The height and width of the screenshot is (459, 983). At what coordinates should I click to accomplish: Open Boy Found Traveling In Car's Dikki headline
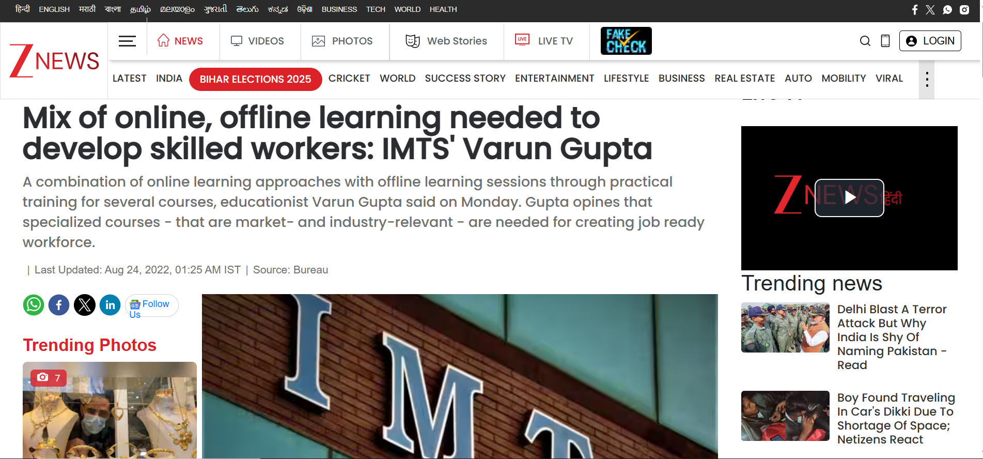click(896, 419)
